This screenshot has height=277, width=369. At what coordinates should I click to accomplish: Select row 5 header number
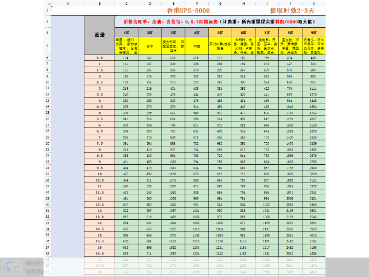pos(47,46)
